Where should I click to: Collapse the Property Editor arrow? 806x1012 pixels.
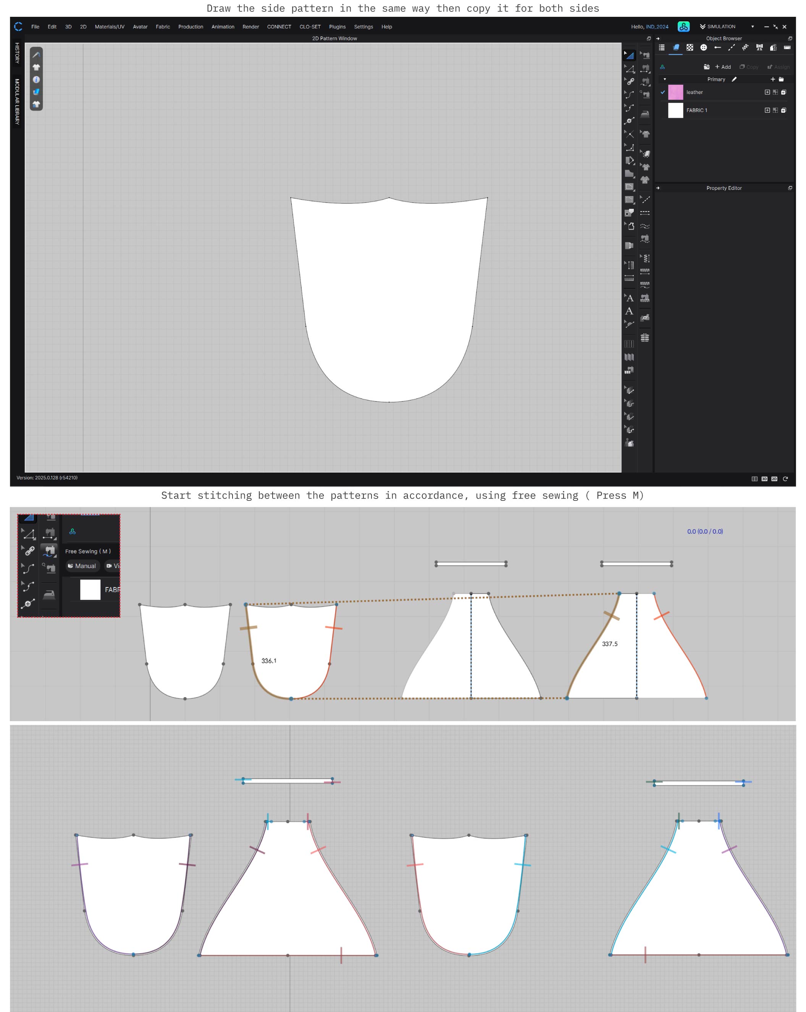658,188
